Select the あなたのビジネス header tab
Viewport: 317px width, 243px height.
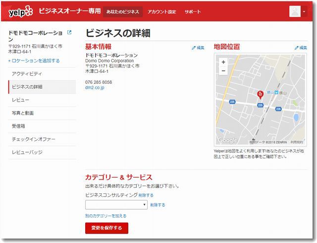(x=123, y=12)
